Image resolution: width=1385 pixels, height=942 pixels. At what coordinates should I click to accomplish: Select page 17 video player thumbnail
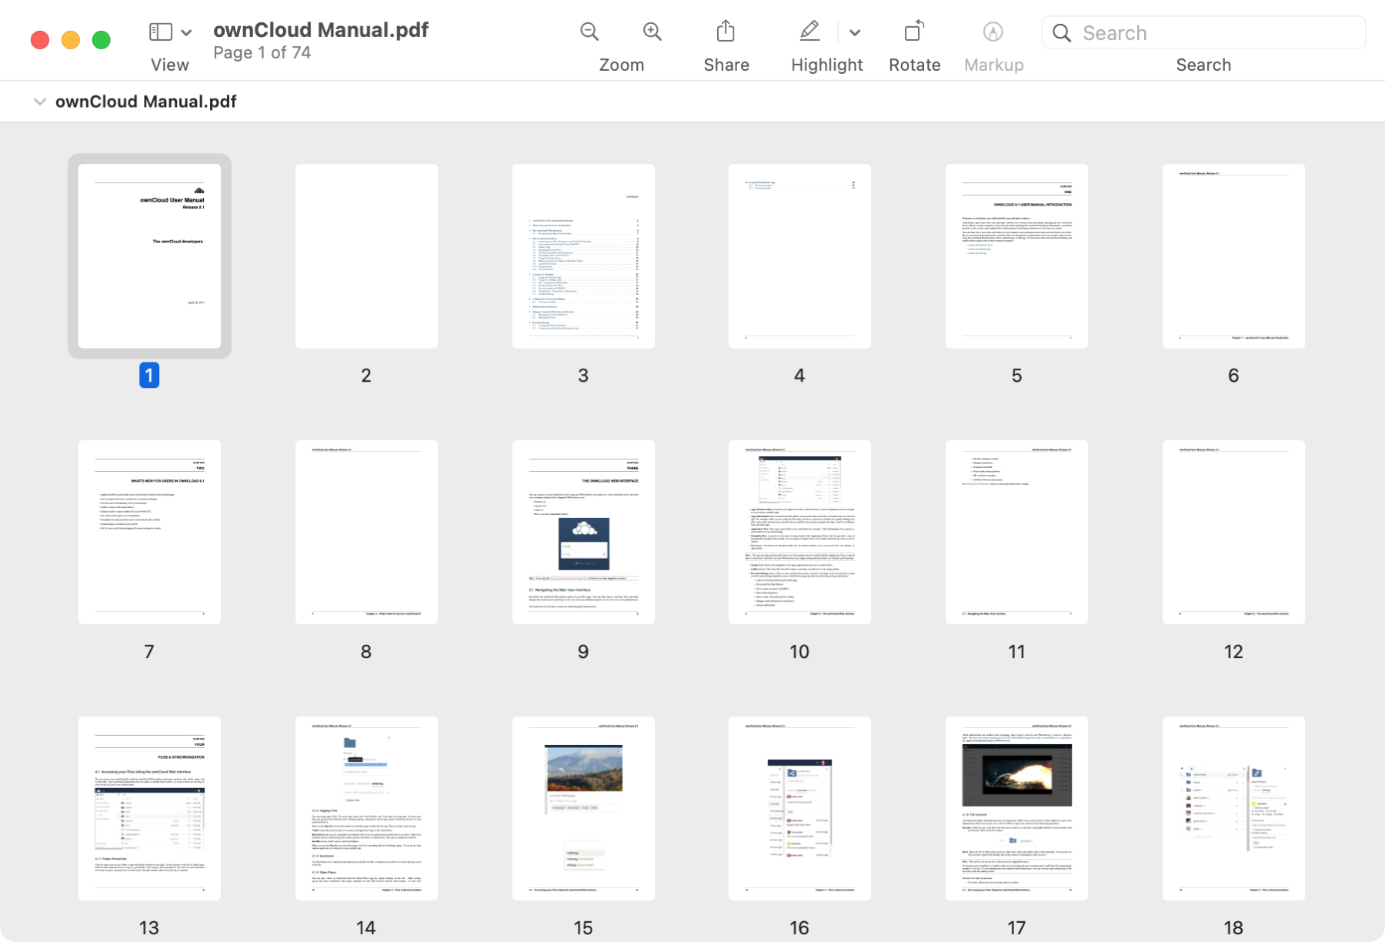point(1016,809)
